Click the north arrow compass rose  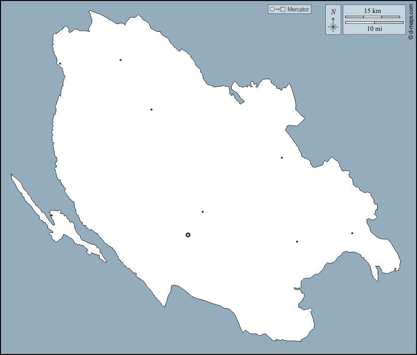click(333, 26)
